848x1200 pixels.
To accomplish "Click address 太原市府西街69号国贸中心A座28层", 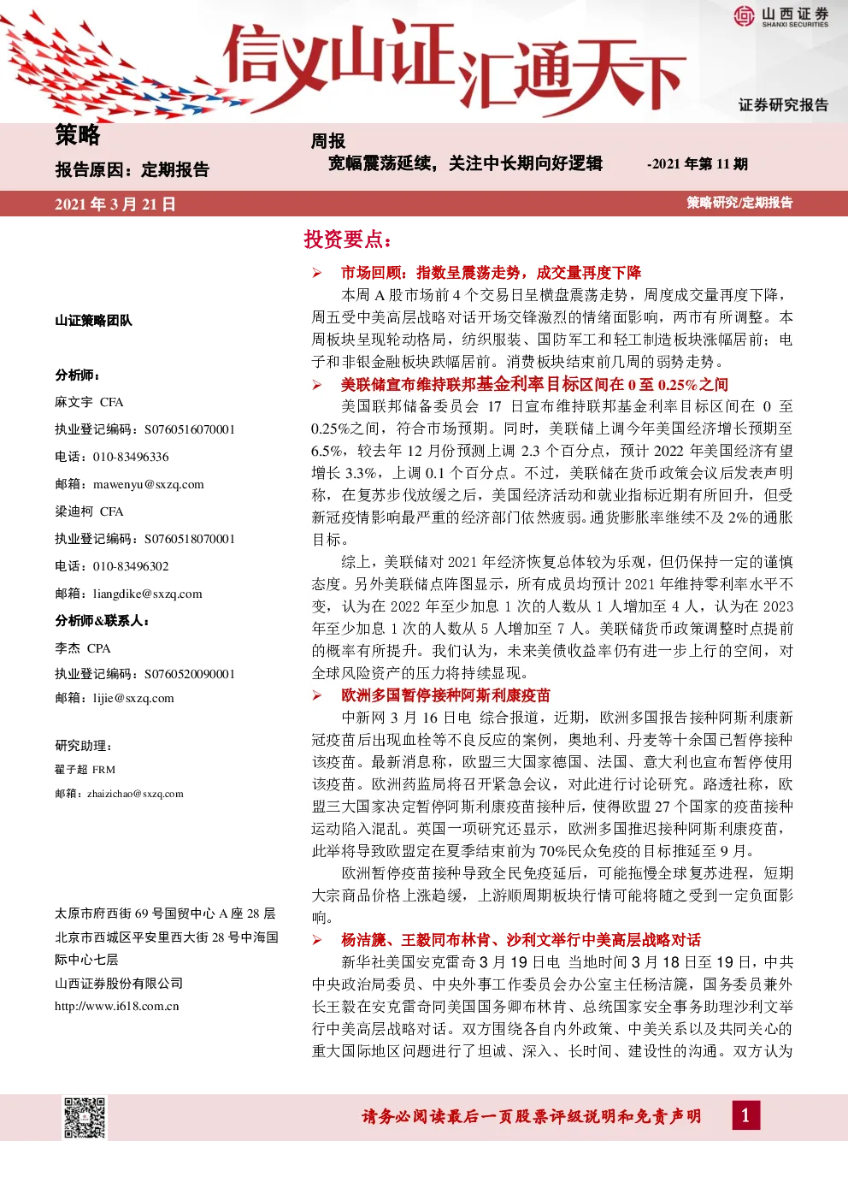I will click(x=165, y=913).
